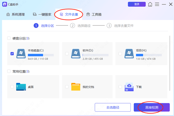Uncheck the 本地磁盘(C:) checkbox
The image size is (174, 116).
tap(12, 54)
